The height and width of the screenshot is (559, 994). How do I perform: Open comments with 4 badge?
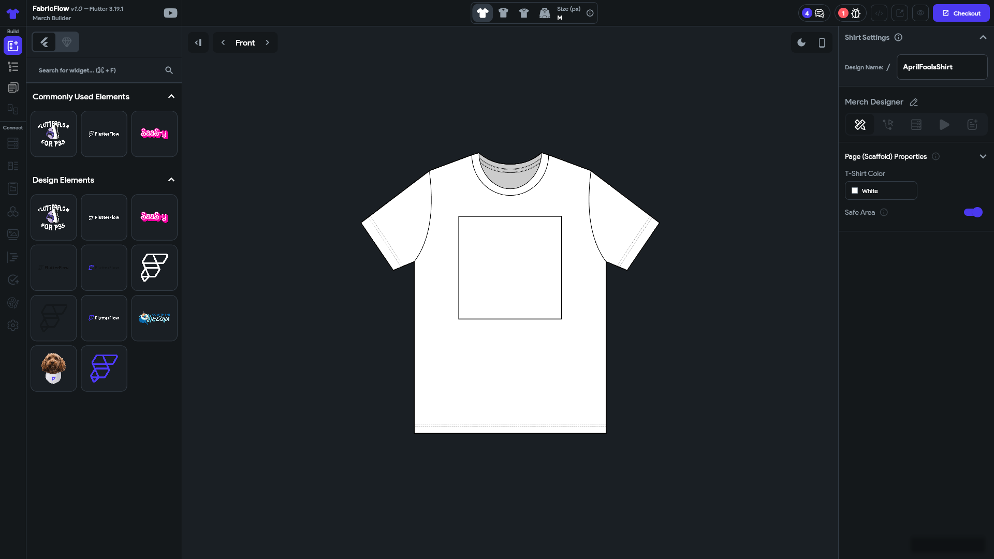pos(814,13)
